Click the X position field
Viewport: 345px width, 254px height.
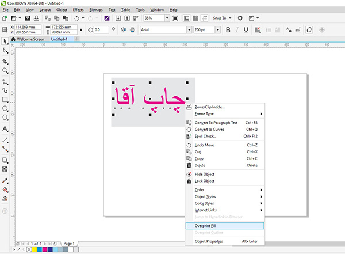(28, 27)
